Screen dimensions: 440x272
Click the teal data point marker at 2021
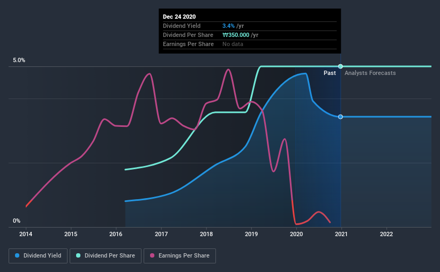[x=340, y=66]
